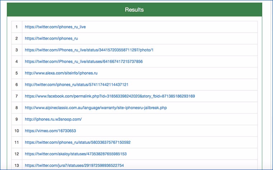Viewport: 273px width, 170px height.
Task: Select row number 10 cell
Action: (x=17, y=131)
